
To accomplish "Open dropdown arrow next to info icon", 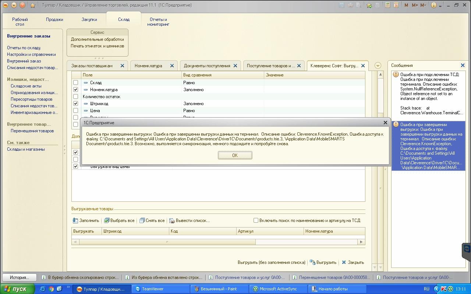I will coord(440,5).
